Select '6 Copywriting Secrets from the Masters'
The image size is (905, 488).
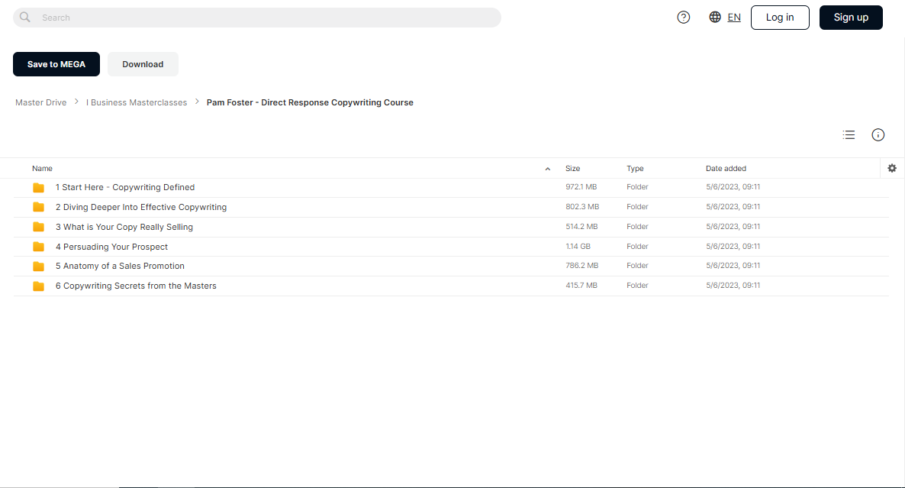(x=136, y=286)
